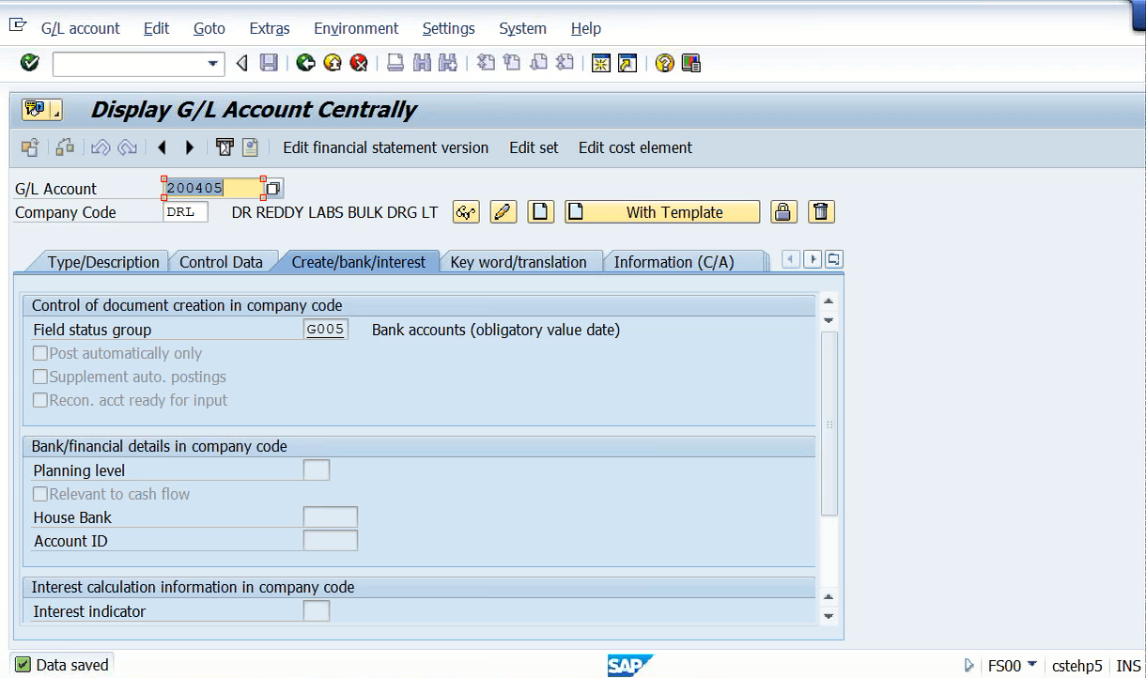Screen dimensions: 1146x678
Task: Click the vertical scrollbar thumb in tab panel
Action: [829, 424]
